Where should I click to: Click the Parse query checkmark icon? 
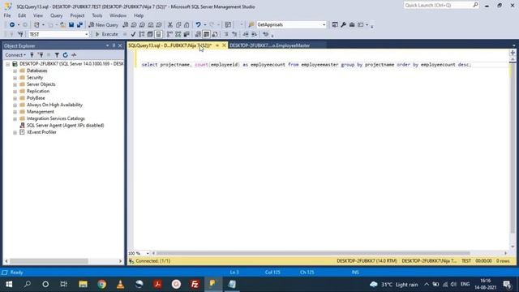133,34
